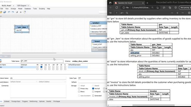Open the Scripting menu

click(x=42, y=9)
